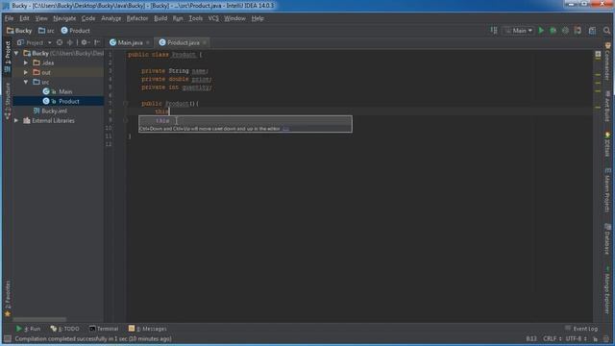Screen dimensions: 615x346
Task: Click the Hector inspector status icon
Action: [606, 338]
